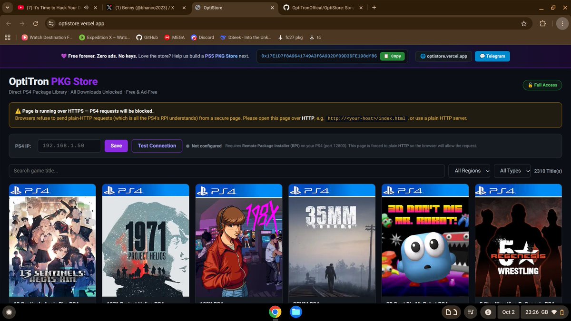Open the 5 Star Wrestling ReGenesis cover
Viewport: 571px width, 321px height.
coord(519,240)
